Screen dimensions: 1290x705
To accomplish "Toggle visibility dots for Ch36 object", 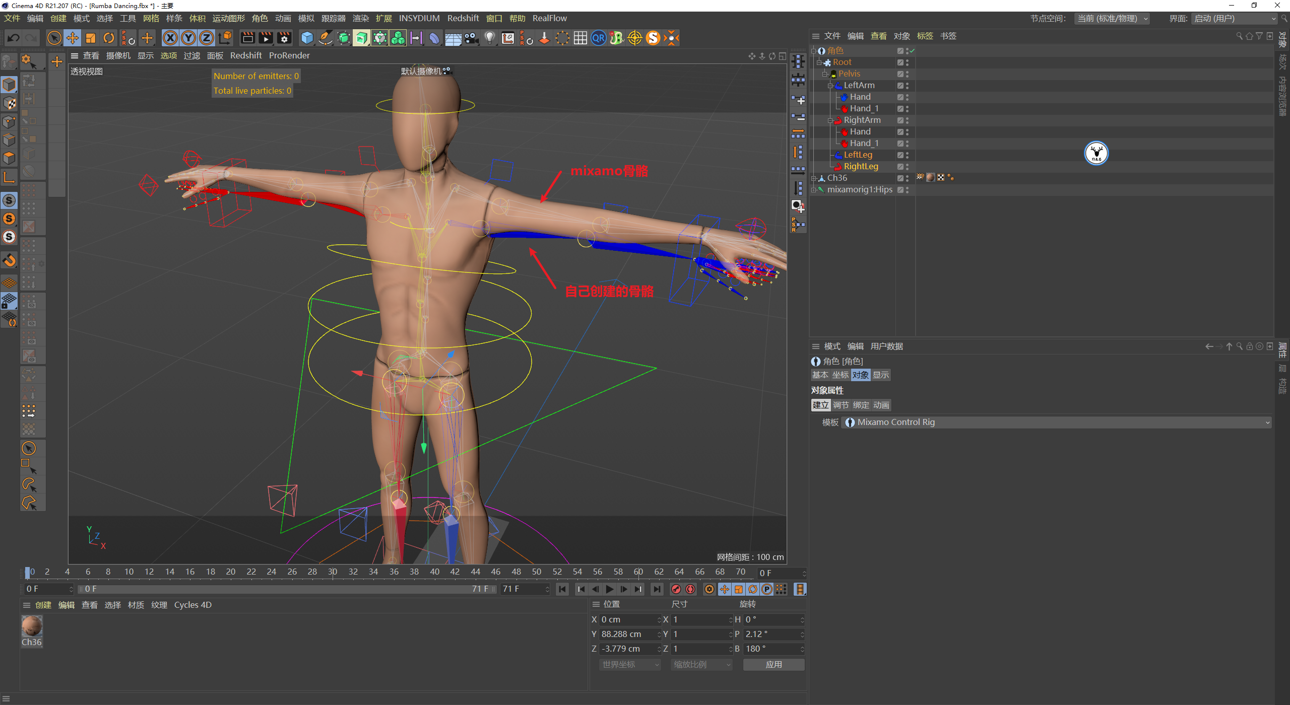I will tap(907, 178).
